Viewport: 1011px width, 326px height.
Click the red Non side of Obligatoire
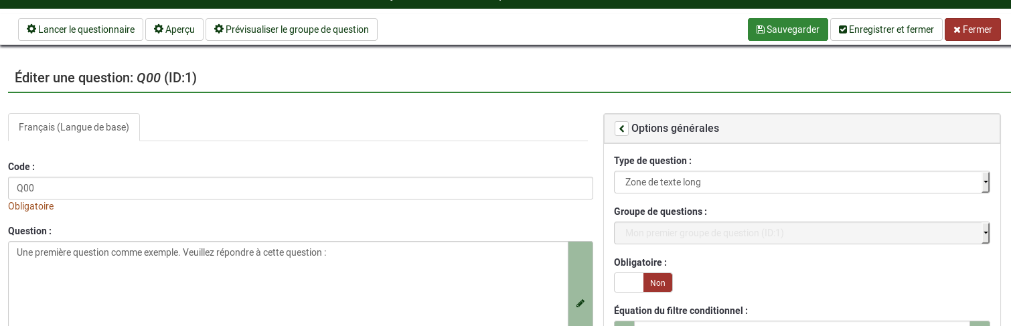657,282
